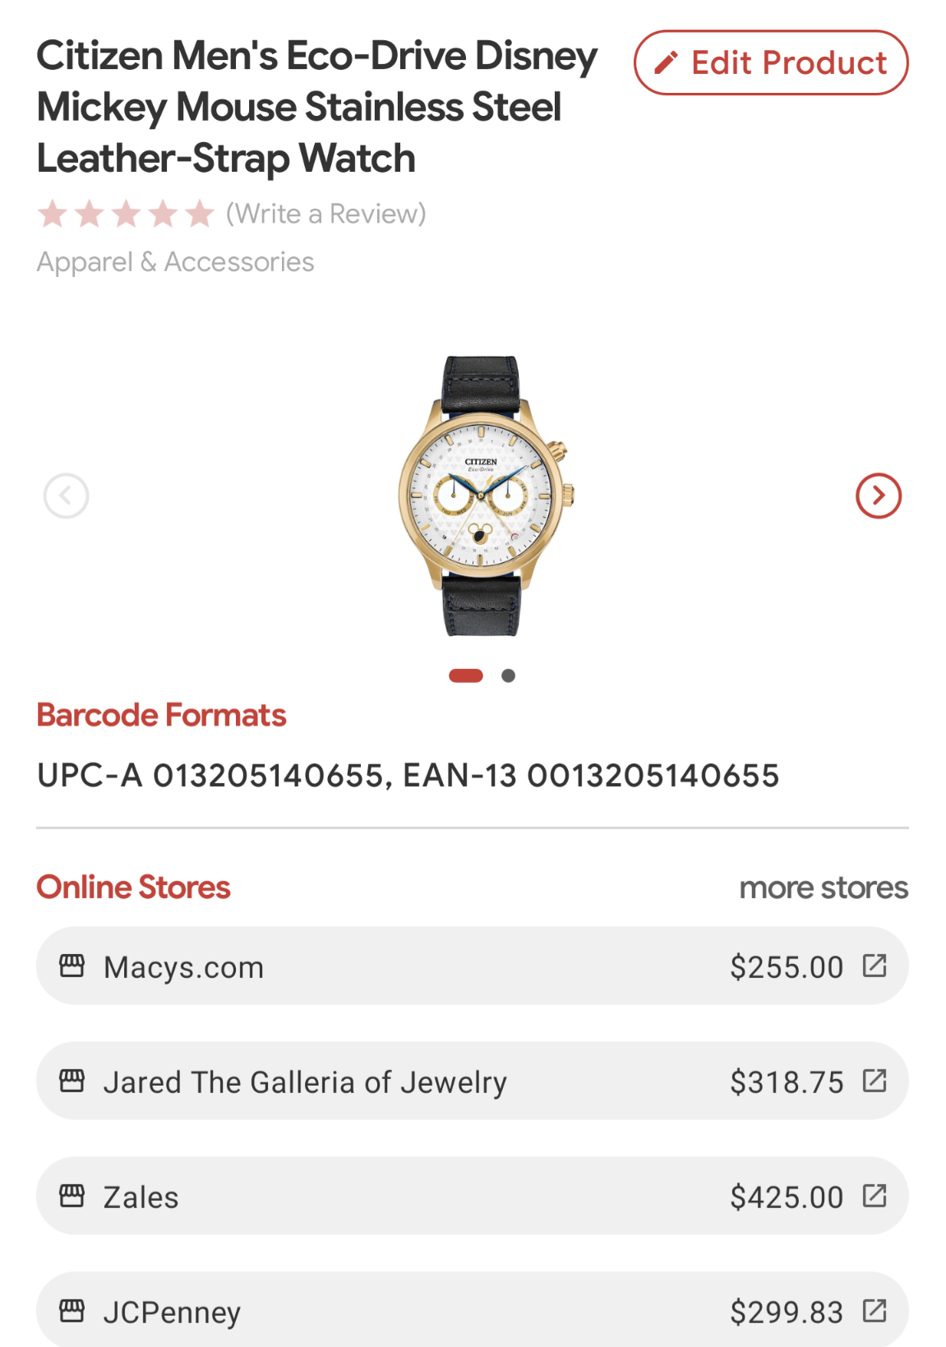Click the store icon beside Macys.com
The height and width of the screenshot is (1347, 946).
click(x=72, y=966)
